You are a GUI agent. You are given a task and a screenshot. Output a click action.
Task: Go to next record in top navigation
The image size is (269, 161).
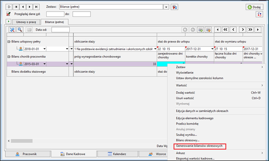(29, 7)
